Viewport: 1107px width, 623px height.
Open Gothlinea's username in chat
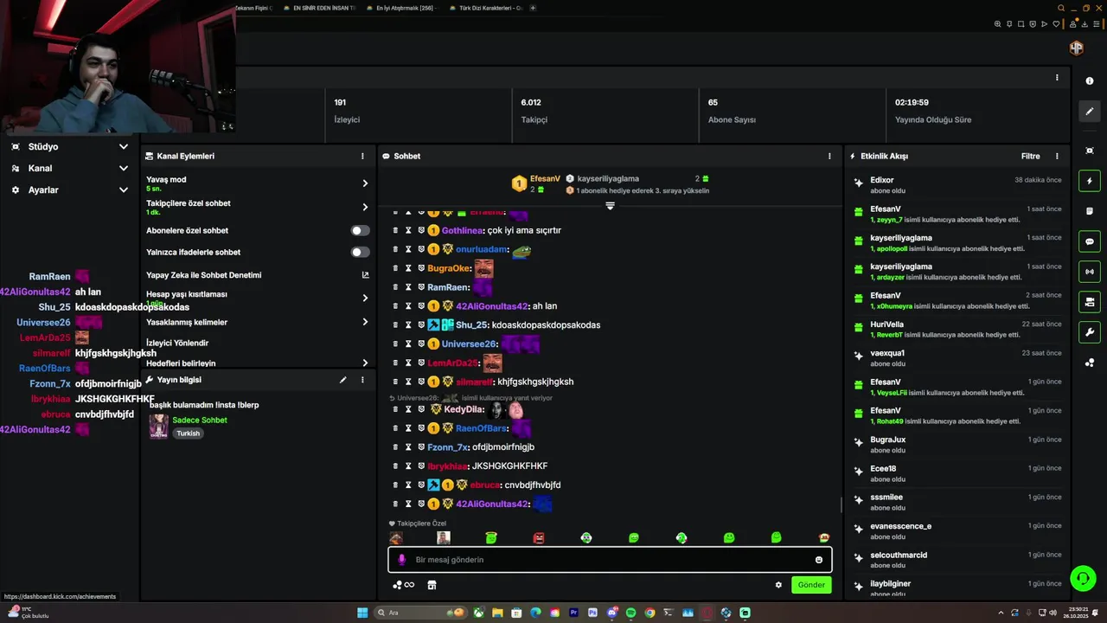tap(463, 231)
